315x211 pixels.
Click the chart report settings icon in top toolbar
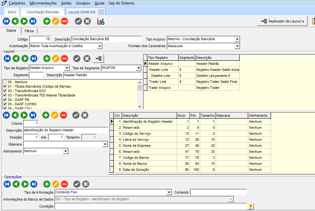[x=101, y=21]
